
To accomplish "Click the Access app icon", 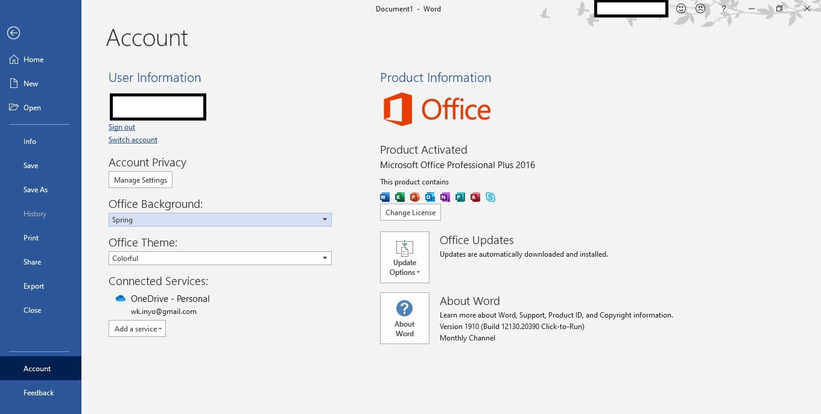I will [x=475, y=197].
